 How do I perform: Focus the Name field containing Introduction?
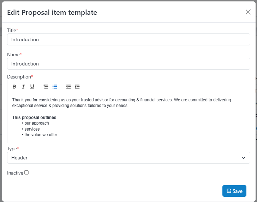click(x=128, y=64)
